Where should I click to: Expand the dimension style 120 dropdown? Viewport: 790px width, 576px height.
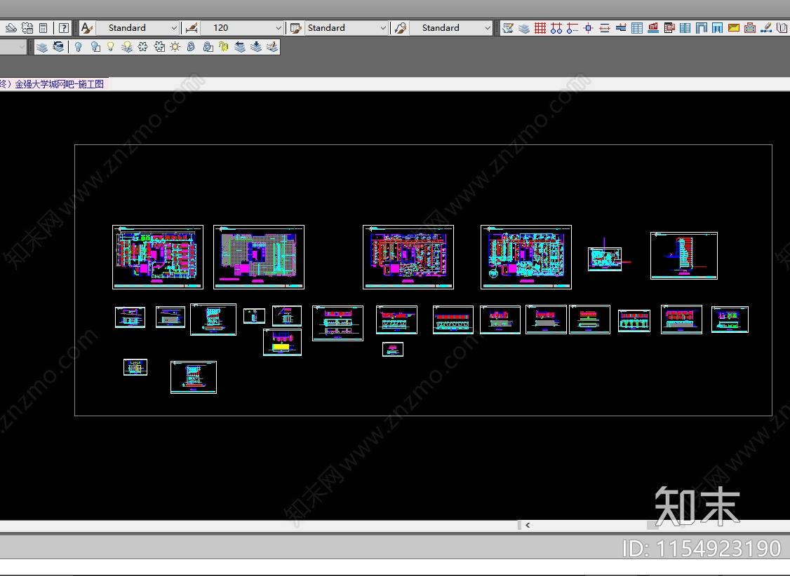279,28
